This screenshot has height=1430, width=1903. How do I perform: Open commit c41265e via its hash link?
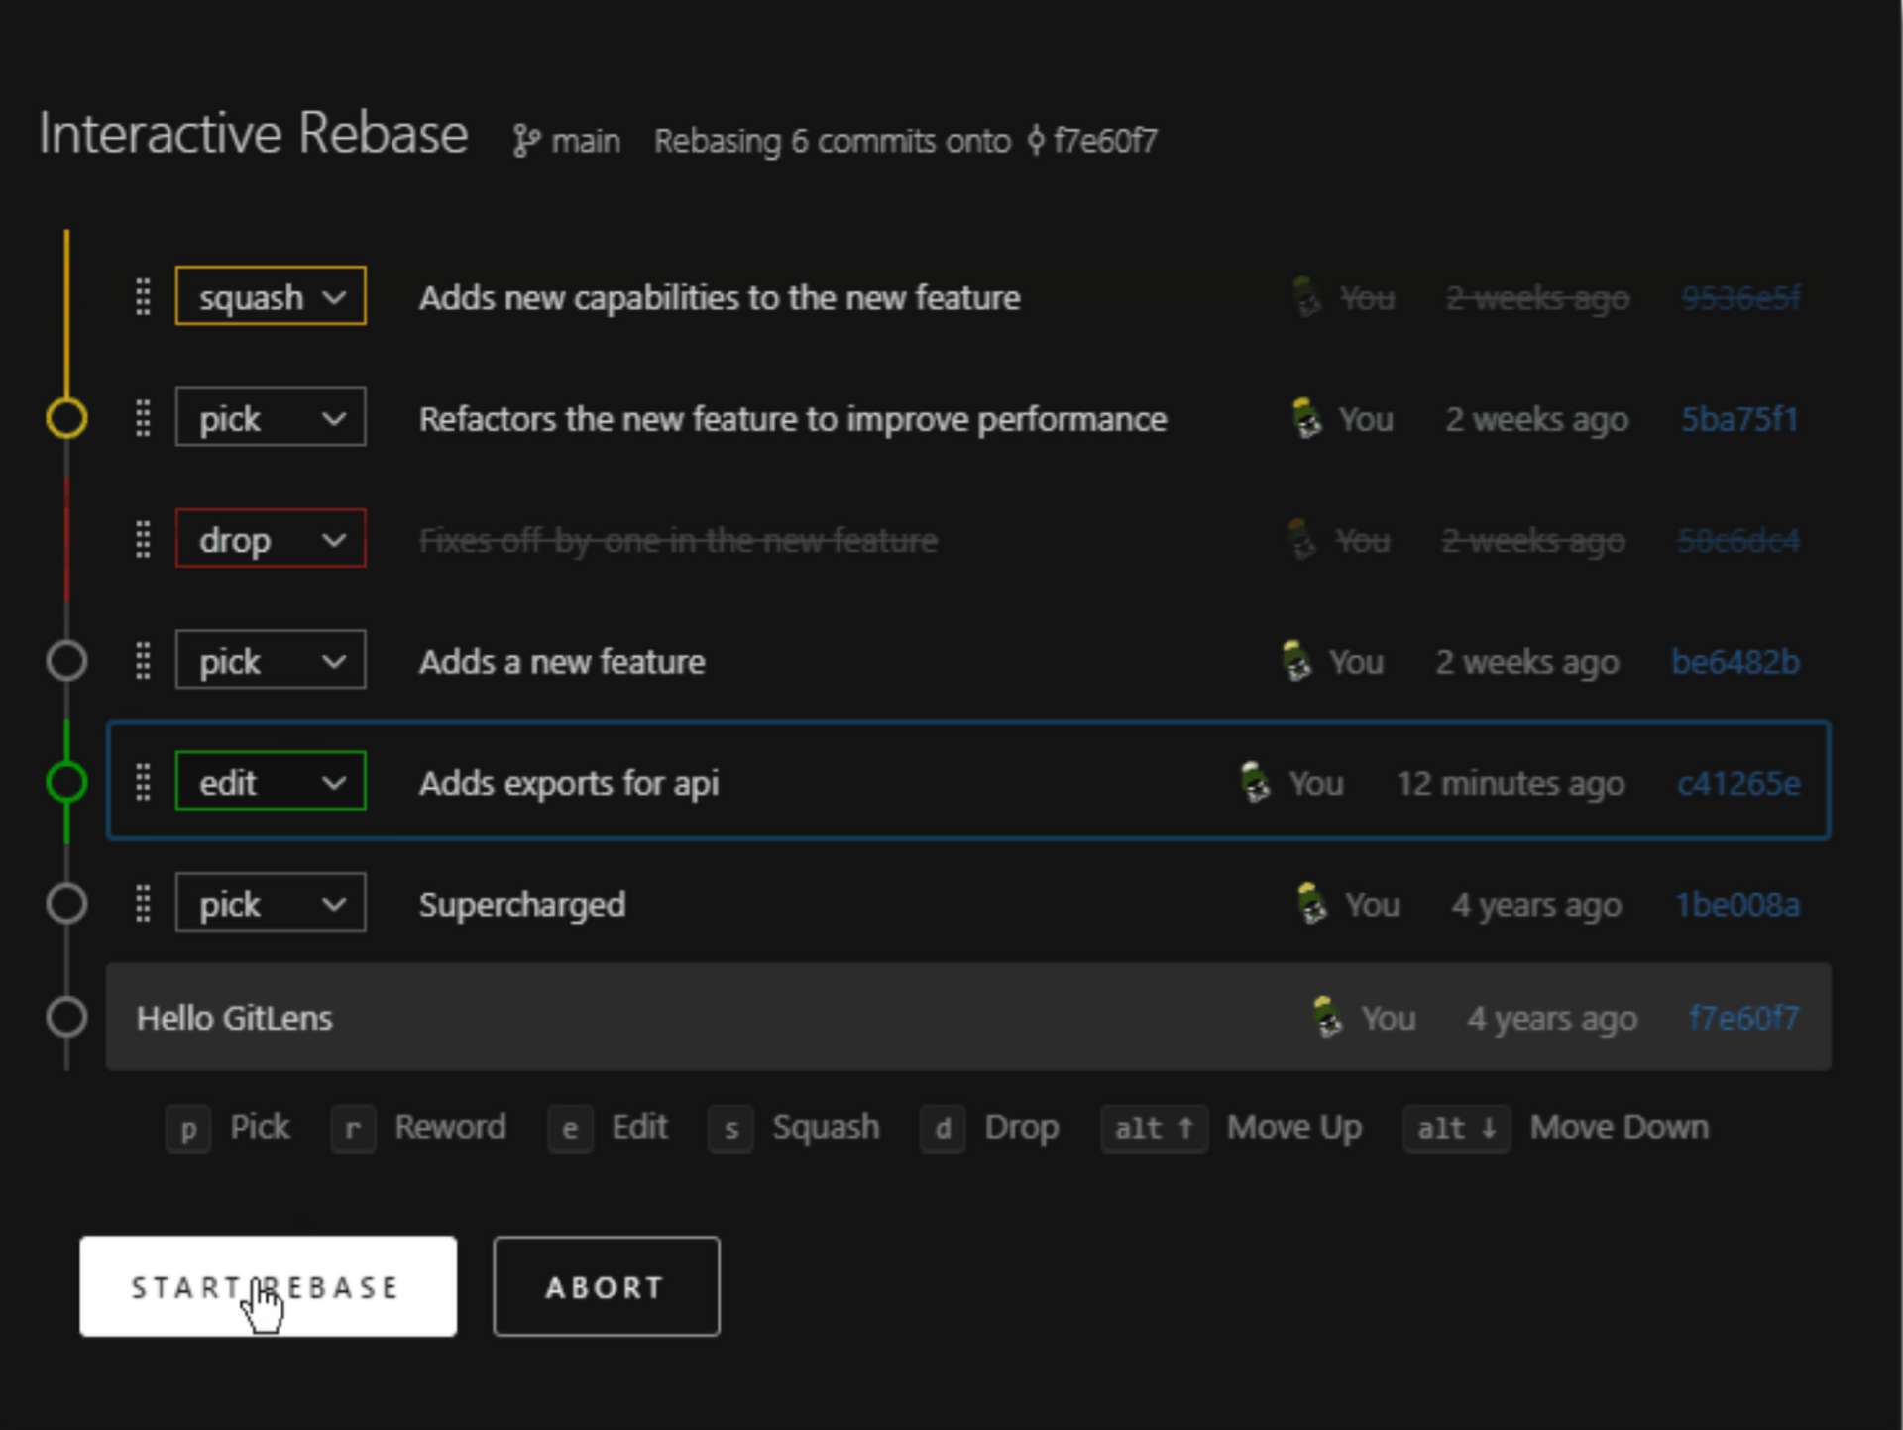point(1739,782)
